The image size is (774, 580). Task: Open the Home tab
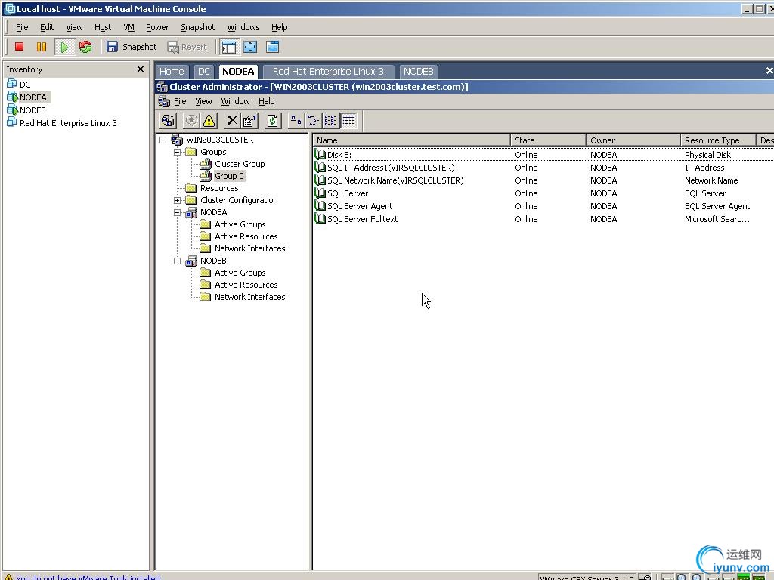[172, 72]
